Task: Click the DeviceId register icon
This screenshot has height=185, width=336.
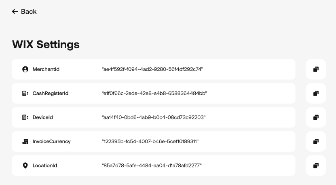Action: [x=25, y=117]
